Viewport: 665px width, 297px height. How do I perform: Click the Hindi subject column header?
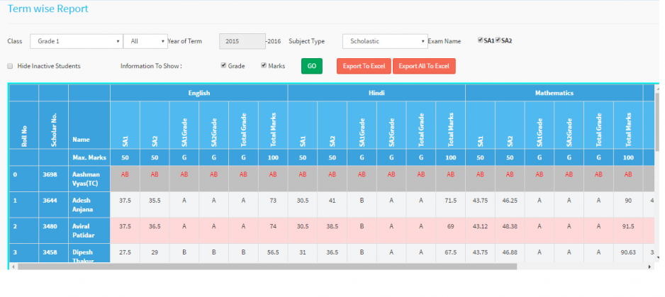coord(376,93)
